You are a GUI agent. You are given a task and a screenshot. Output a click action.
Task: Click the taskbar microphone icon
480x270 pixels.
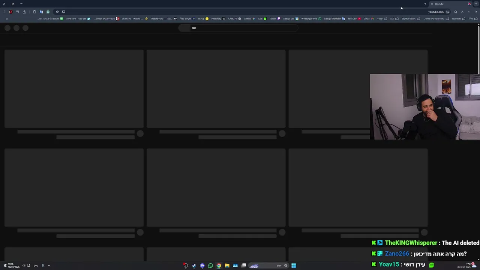(x=43, y=265)
